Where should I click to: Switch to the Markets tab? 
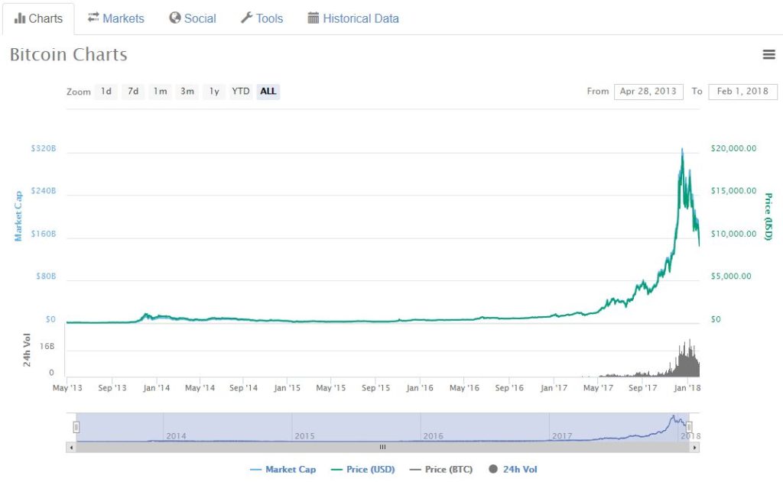click(x=115, y=18)
